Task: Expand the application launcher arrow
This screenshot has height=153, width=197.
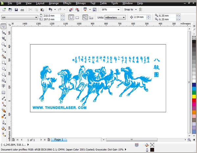Action: tap(90, 10)
